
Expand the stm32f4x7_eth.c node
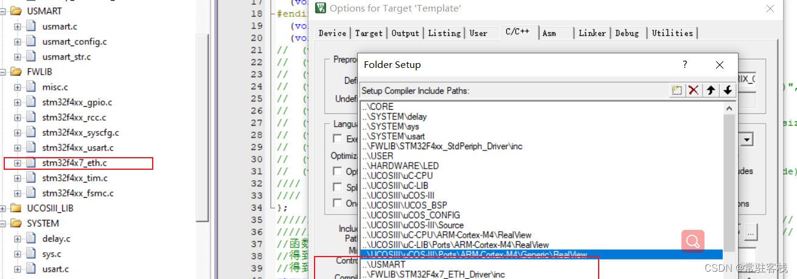coord(17,163)
